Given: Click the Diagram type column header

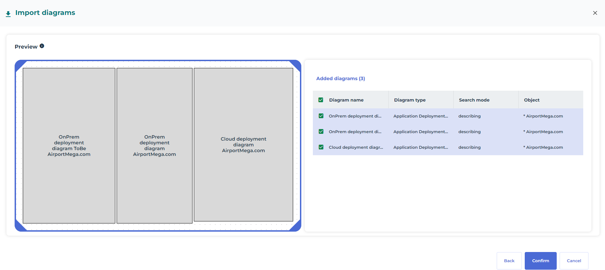Looking at the screenshot, I should [x=410, y=100].
